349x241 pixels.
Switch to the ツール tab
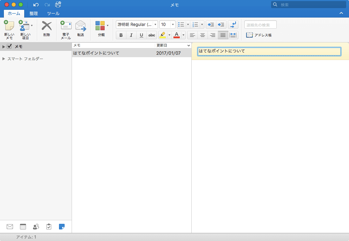(x=53, y=14)
